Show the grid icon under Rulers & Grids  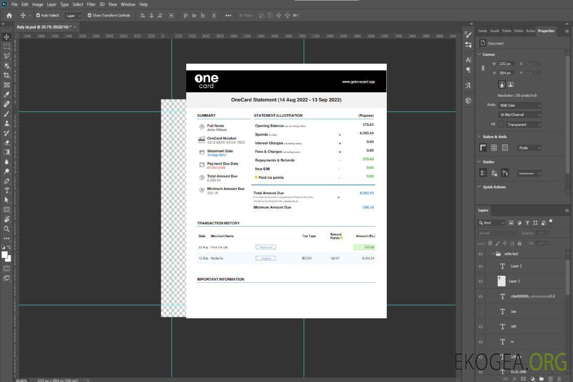coord(493,147)
